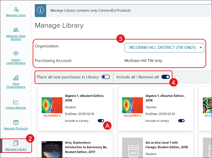Click the Usage Reports chart icon
The image size is (212, 158).
(x=16, y=101)
